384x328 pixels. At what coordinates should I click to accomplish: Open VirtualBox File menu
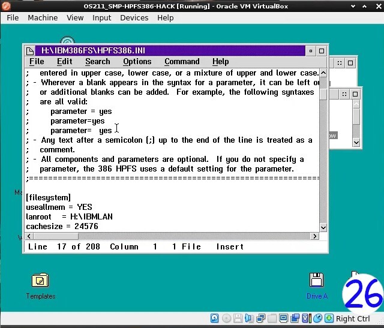click(13, 17)
